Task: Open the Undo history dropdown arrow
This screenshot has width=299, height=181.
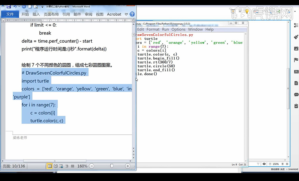Action: 19,7
